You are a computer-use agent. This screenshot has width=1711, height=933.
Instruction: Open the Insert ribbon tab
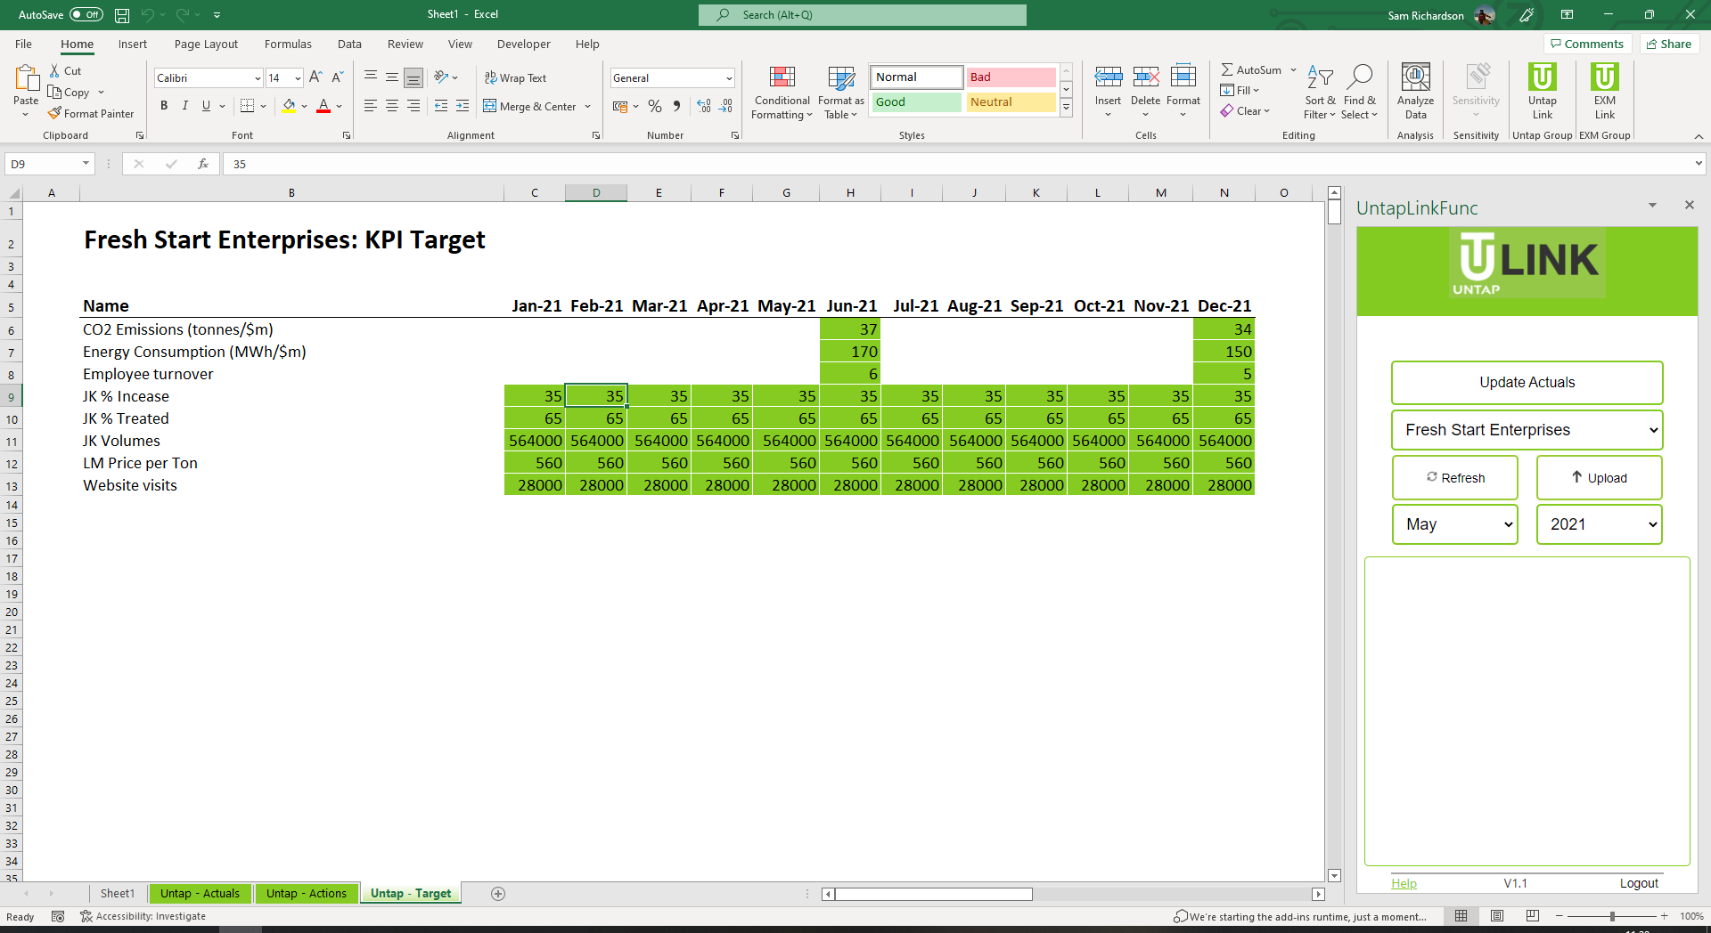(133, 44)
